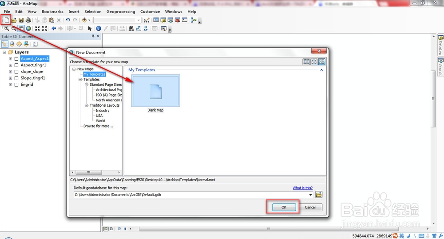
Task: Open the default geodatabase path dropdown
Action: tap(311, 195)
